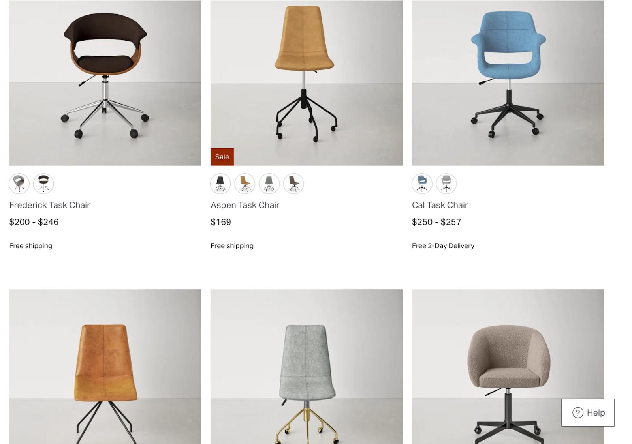View the Aspen Task Chair product image
The width and height of the screenshot is (632, 444).
click(307, 83)
